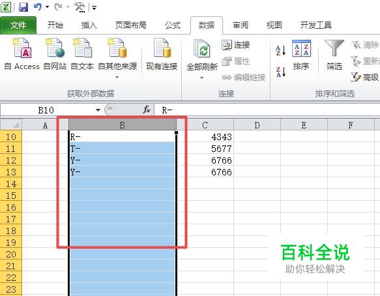The height and width of the screenshot is (296, 380).
Task: Open the 排序 dialog
Action: 301,55
